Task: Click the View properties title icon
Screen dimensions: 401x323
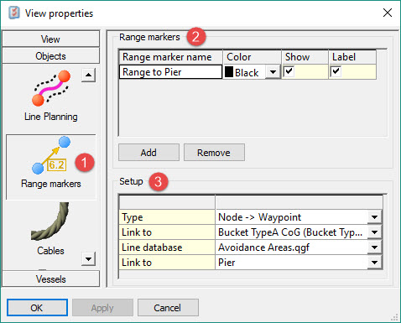Action: (x=14, y=13)
